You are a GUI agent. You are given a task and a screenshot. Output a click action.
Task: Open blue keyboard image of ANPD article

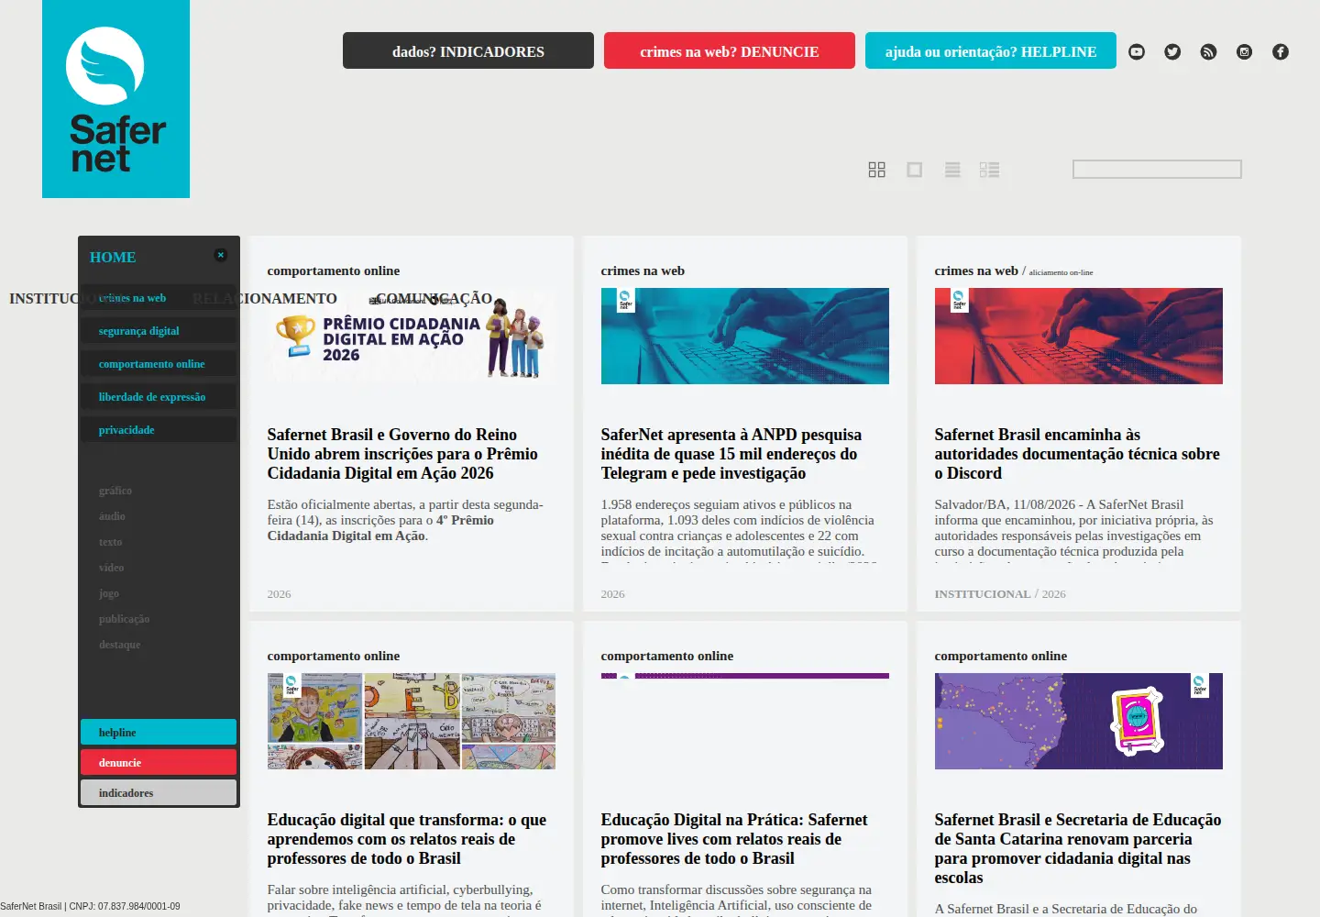(x=745, y=337)
